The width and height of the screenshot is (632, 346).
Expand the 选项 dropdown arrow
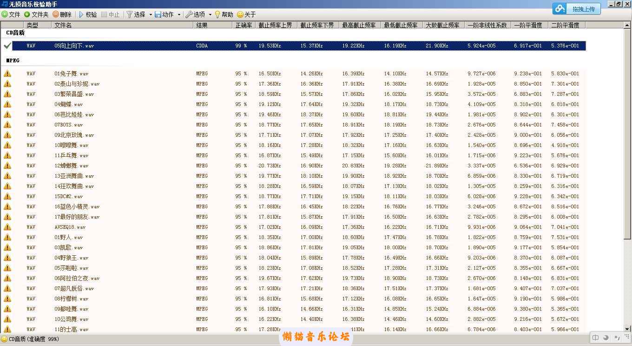point(210,14)
